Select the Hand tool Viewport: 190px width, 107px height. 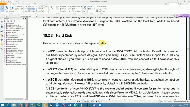[2, 9]
